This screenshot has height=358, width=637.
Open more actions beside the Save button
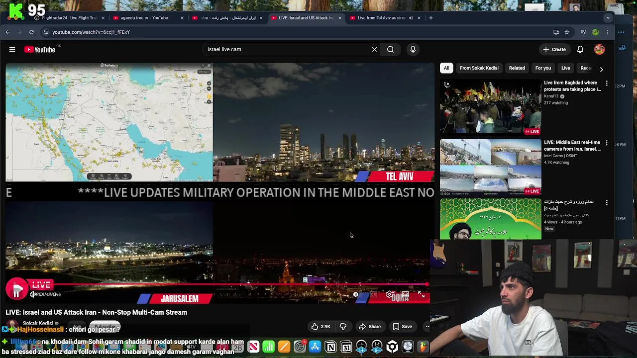[426, 327]
